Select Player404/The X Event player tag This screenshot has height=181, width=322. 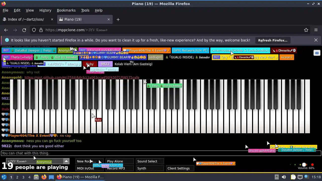coord(146,51)
